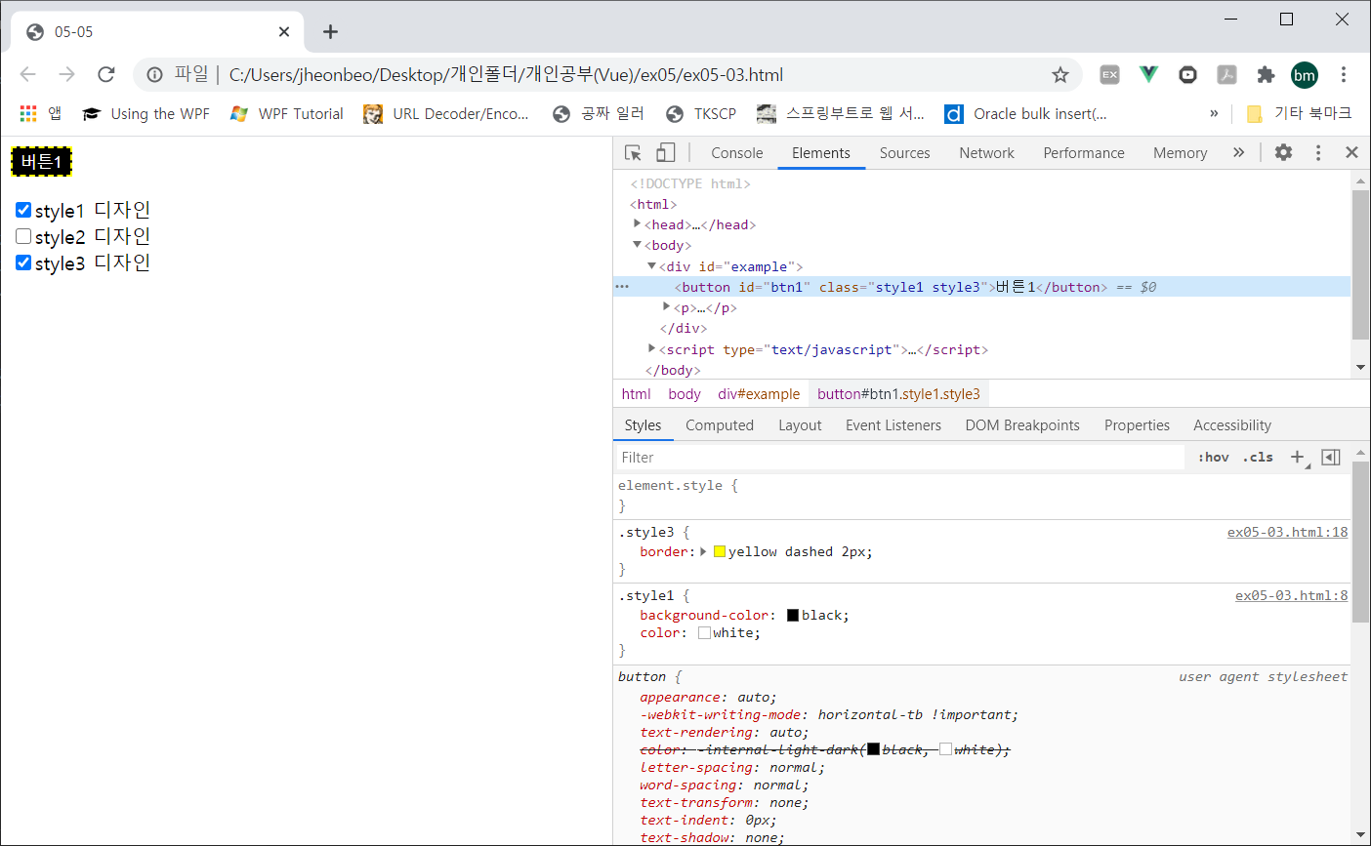
Task: Expand the head node
Action: pos(638,224)
